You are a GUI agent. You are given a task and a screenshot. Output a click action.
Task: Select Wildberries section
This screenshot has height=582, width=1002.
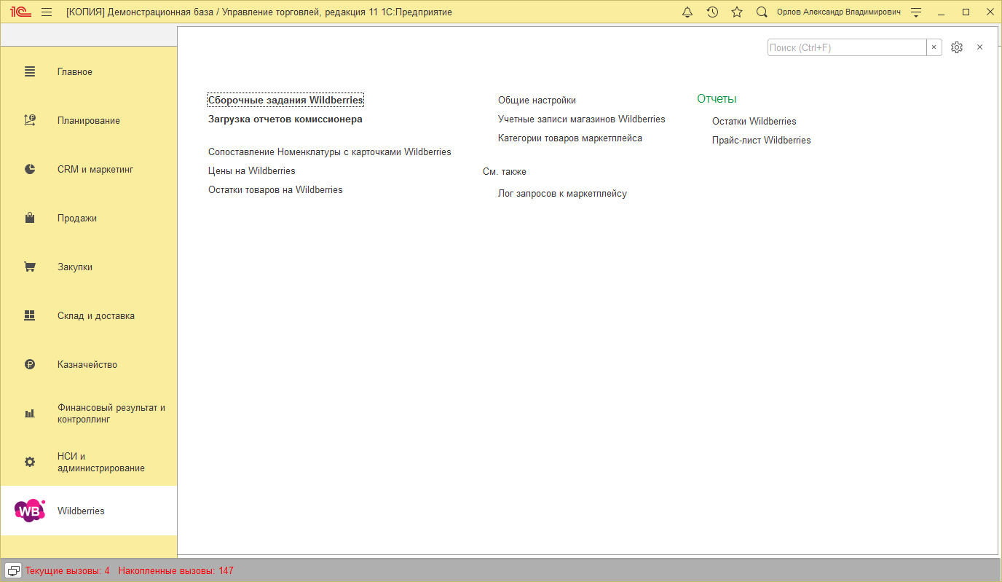click(89, 511)
